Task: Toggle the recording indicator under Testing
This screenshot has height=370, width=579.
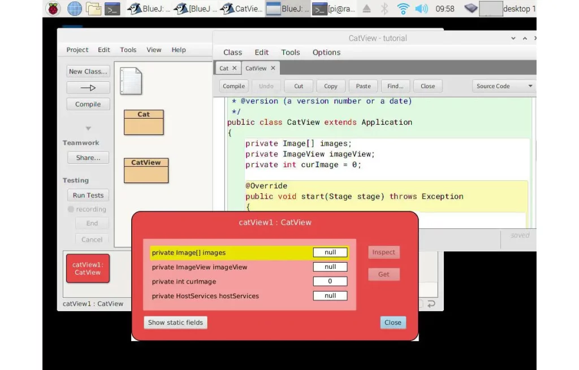Action: coord(71,209)
